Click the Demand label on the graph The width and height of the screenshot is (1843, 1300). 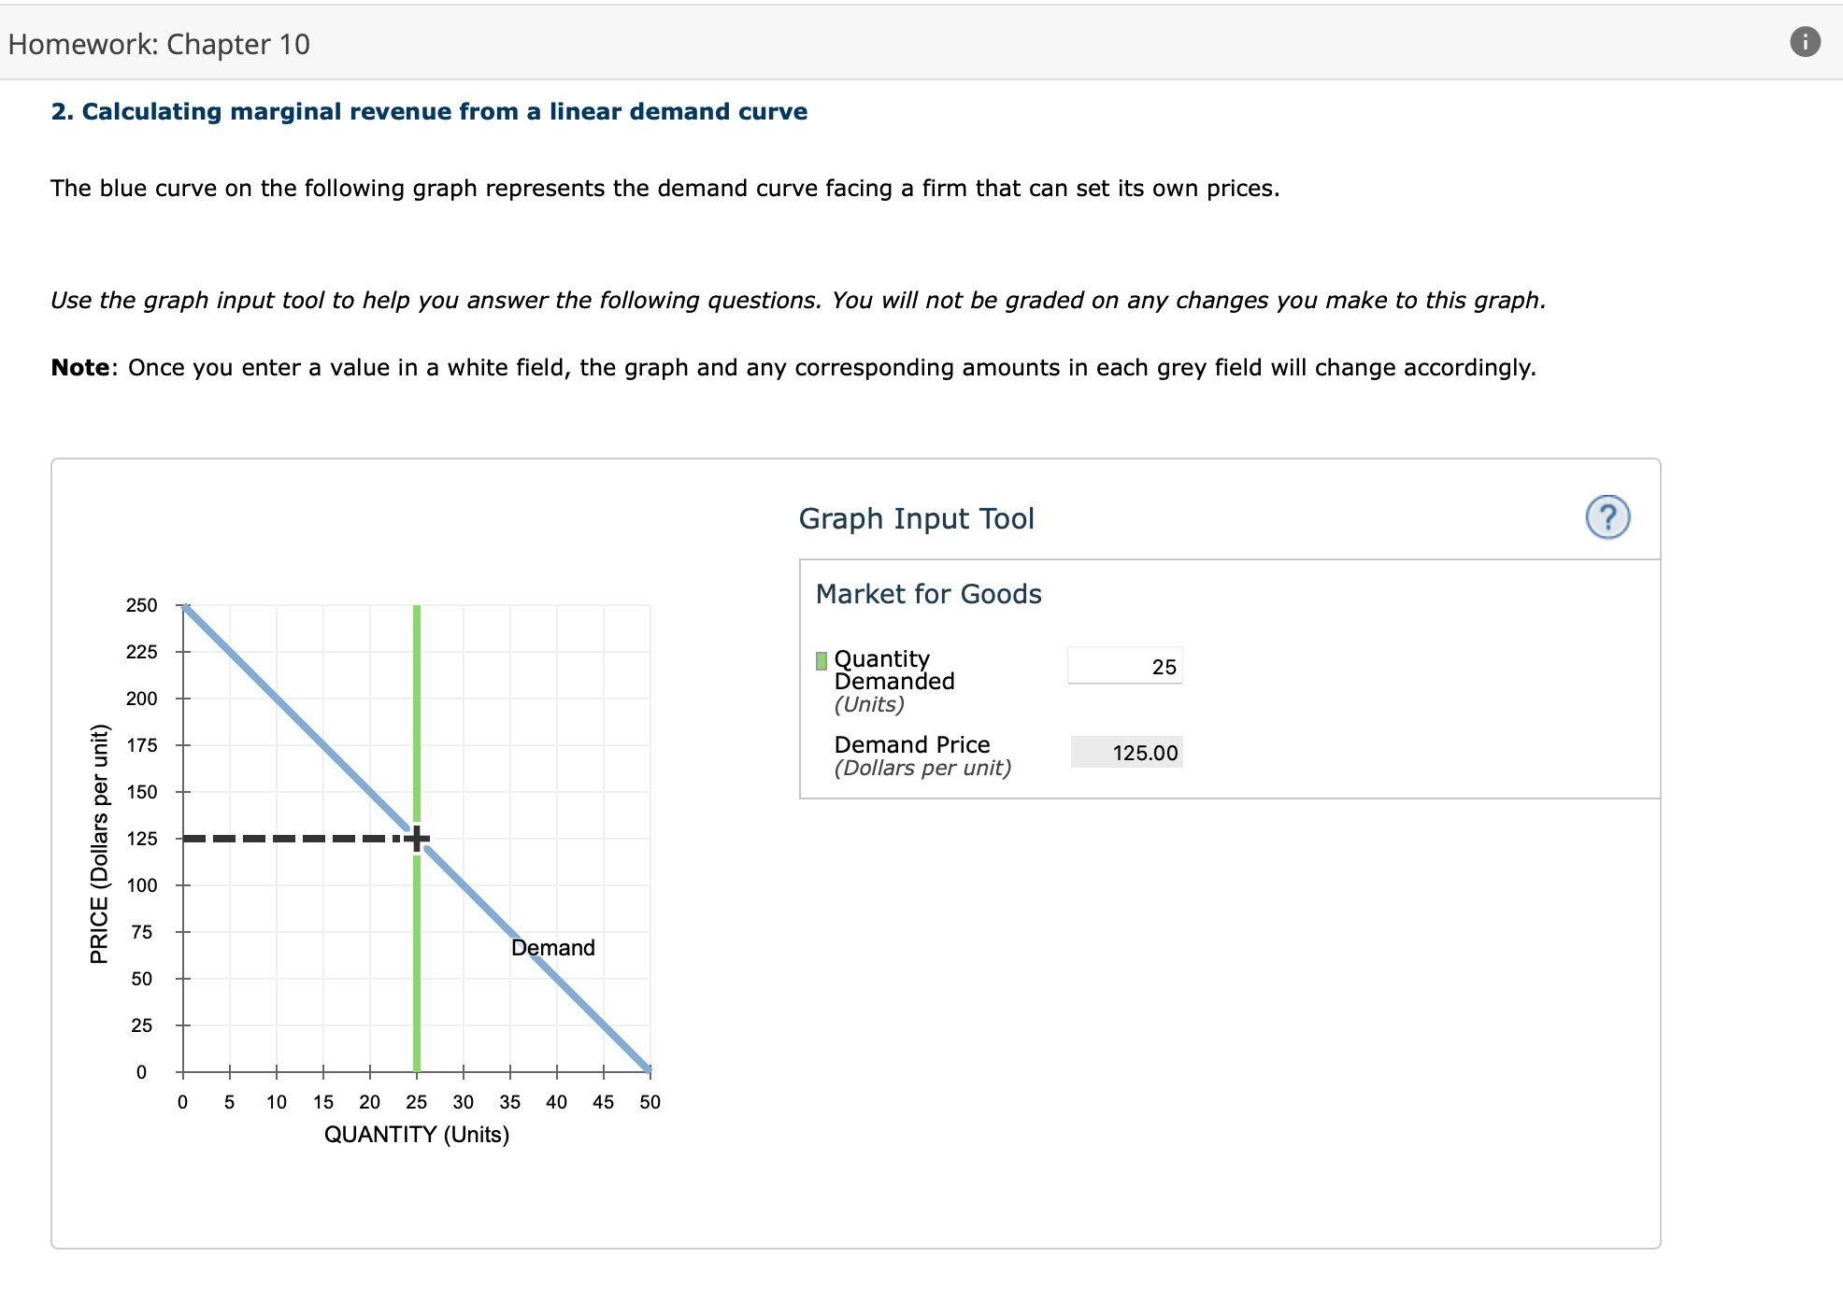(x=552, y=947)
